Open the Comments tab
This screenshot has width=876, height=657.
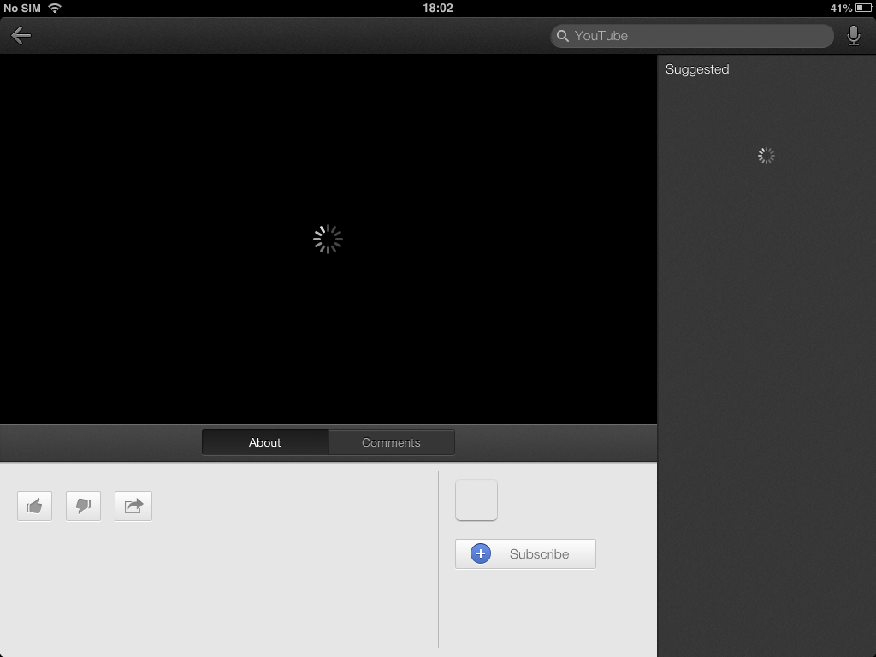392,442
